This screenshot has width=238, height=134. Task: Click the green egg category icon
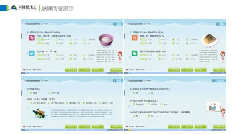pyautogui.click(x=135, y=53)
